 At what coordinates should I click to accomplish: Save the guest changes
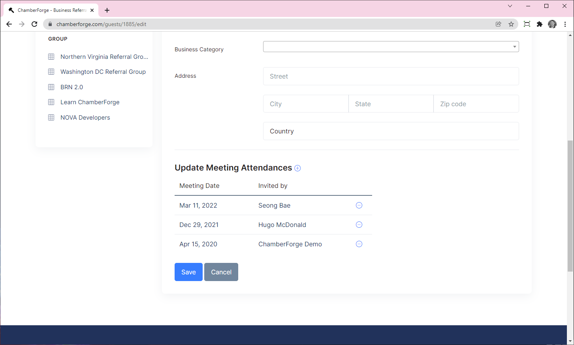[188, 272]
